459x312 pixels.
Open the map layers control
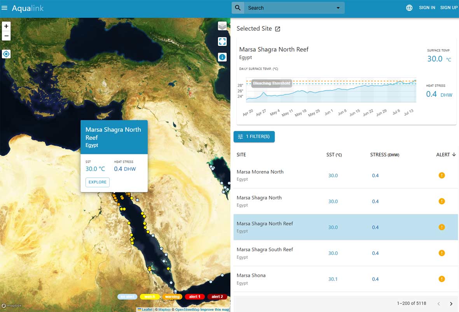[x=222, y=26]
